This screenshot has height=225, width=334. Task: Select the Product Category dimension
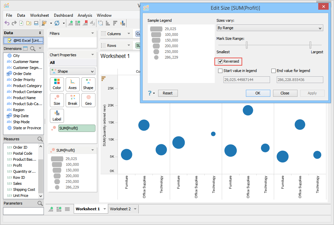27,86
